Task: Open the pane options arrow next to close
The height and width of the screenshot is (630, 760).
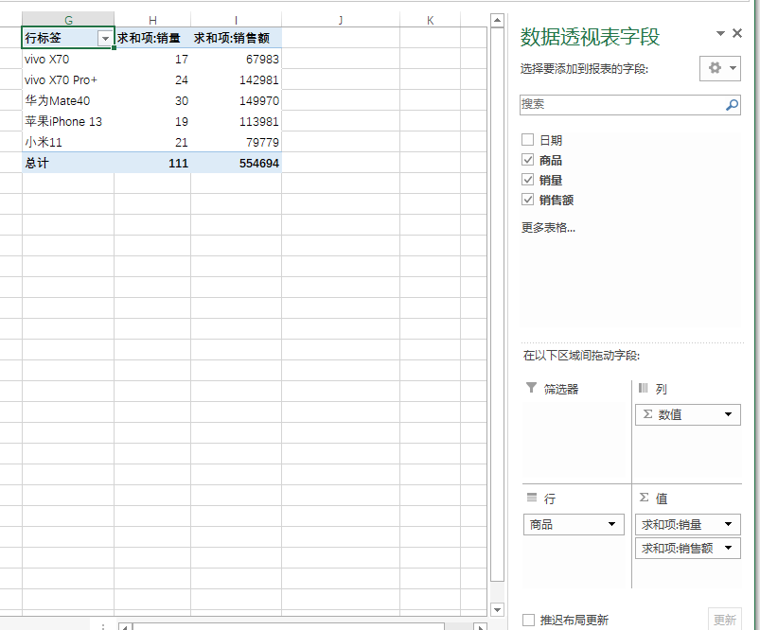Action: click(721, 33)
